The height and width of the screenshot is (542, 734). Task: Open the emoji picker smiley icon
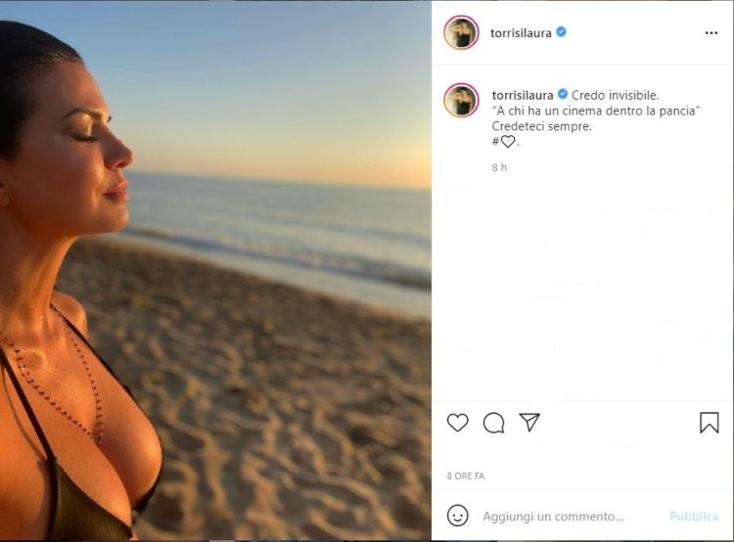457,516
